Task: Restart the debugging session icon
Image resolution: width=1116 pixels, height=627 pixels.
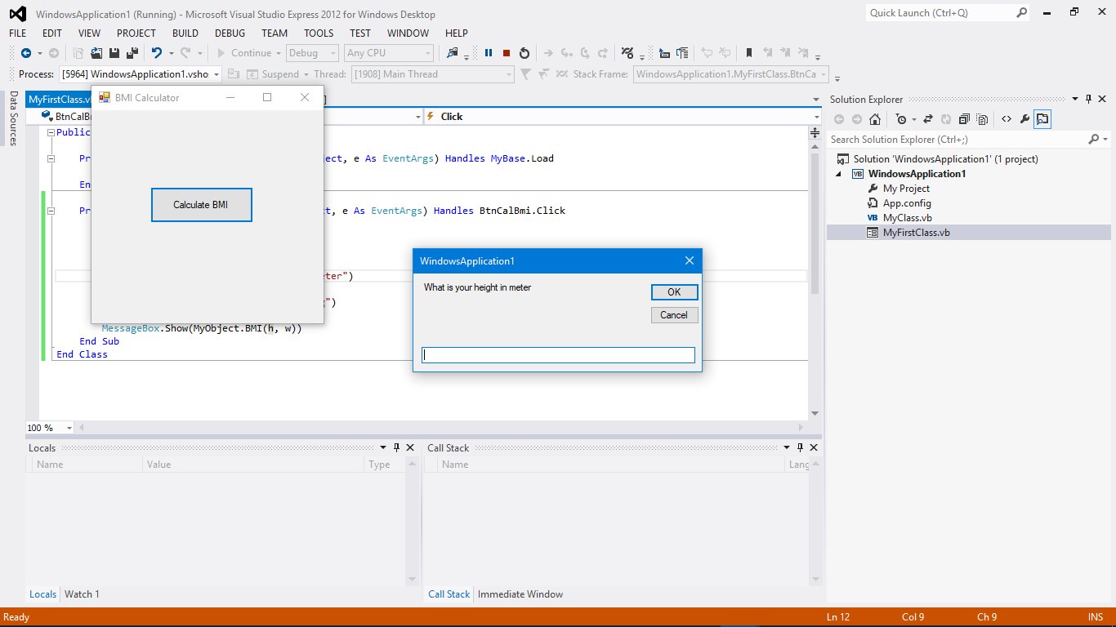Action: (525, 53)
